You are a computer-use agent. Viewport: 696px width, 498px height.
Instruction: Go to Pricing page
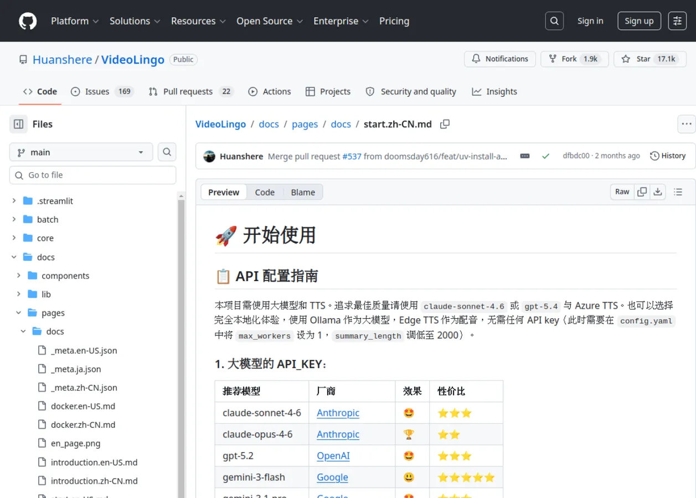(x=394, y=21)
